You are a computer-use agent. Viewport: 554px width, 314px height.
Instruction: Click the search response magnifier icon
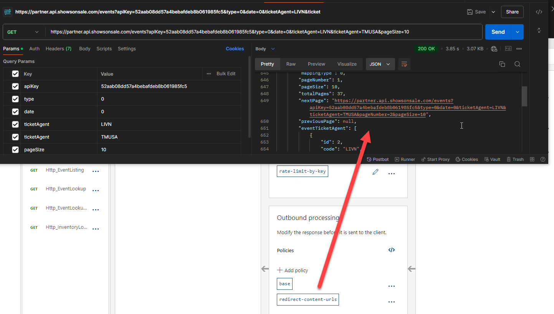[517, 64]
